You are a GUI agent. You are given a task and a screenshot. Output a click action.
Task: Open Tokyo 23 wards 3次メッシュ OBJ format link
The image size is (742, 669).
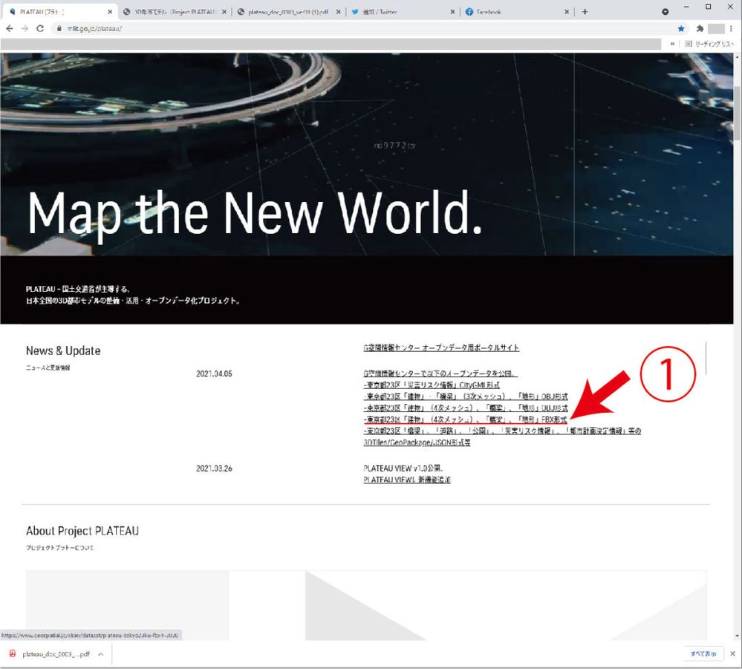(x=466, y=396)
